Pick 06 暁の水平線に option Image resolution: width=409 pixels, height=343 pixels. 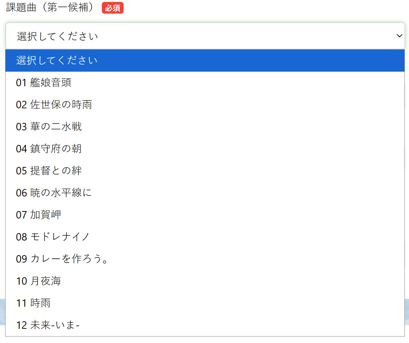point(54,193)
